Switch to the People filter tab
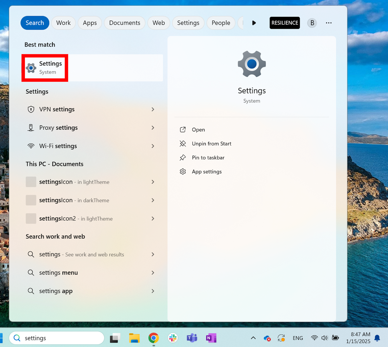 click(x=221, y=23)
